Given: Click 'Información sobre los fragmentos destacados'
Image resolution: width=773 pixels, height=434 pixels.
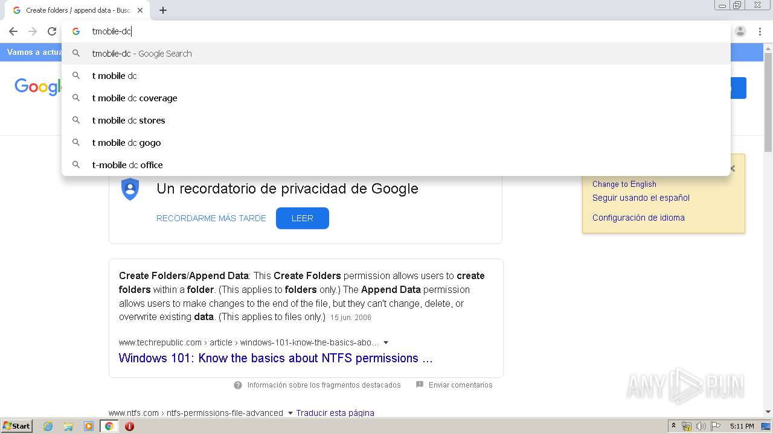Looking at the screenshot, I should [x=324, y=385].
